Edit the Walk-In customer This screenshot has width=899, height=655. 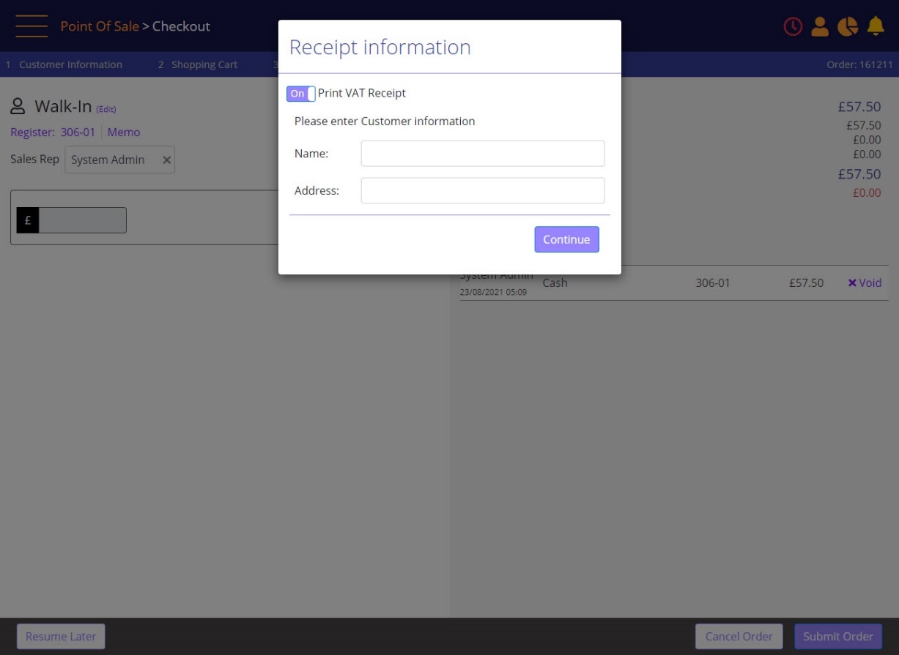(106, 110)
